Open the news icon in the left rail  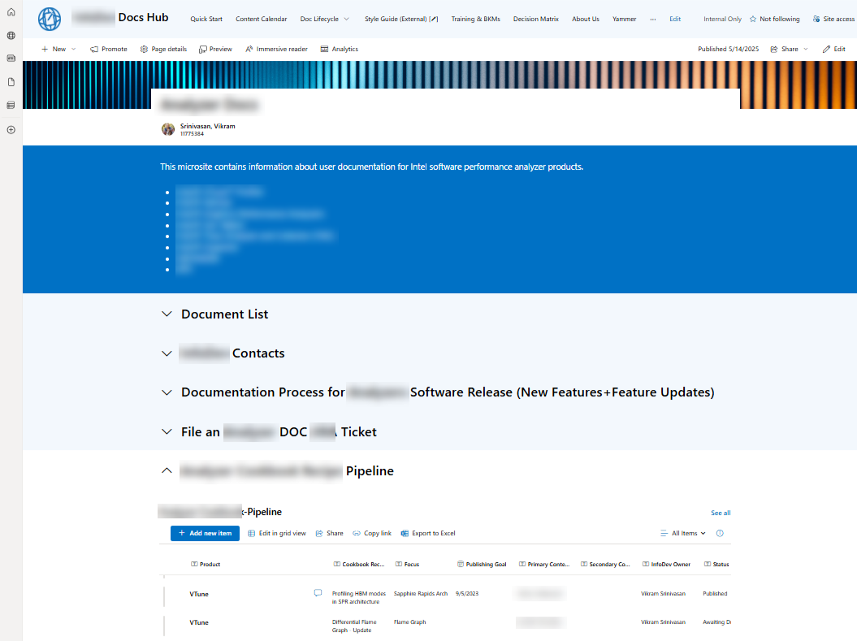(x=11, y=58)
